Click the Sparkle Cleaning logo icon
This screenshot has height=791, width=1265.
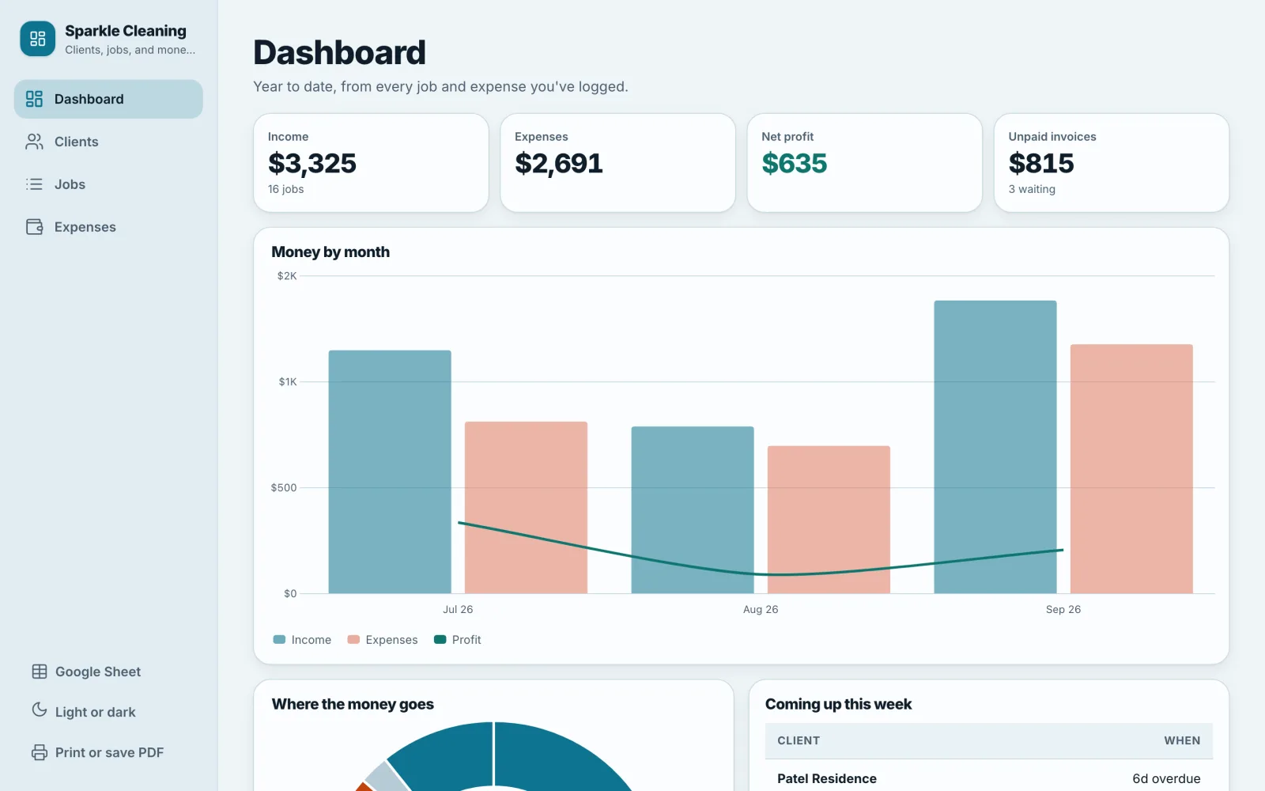coord(37,39)
